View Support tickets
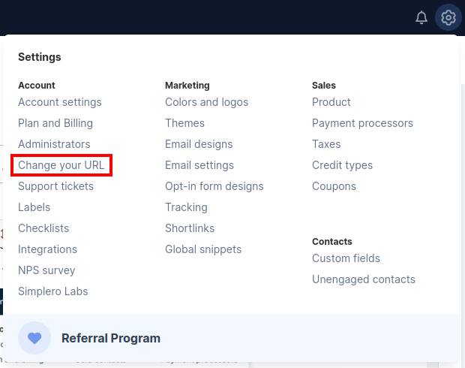Image resolution: width=465 pixels, height=368 pixels. [55, 186]
